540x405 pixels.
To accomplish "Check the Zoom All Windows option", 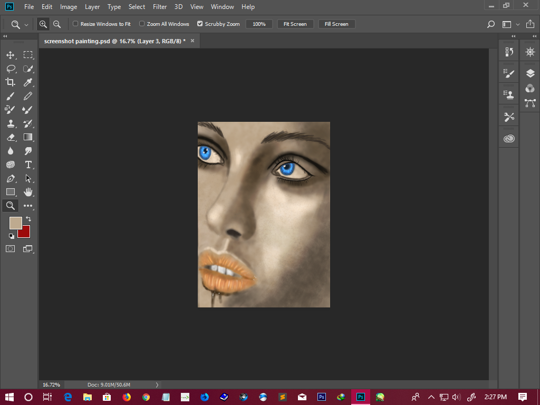I will tap(142, 24).
